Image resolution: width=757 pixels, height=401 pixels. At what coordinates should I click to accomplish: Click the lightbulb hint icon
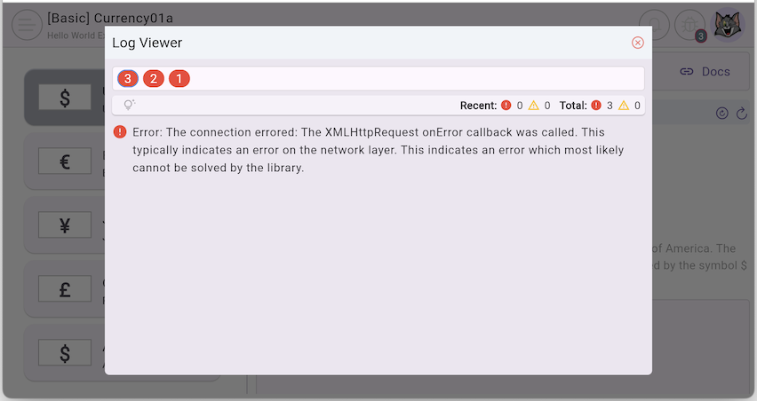click(x=129, y=106)
